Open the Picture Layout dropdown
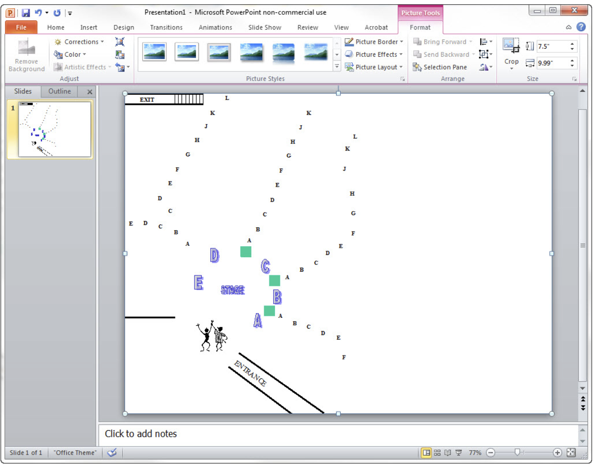 point(374,67)
